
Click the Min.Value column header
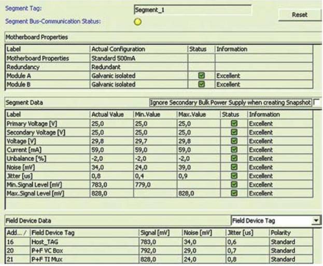(x=155, y=115)
